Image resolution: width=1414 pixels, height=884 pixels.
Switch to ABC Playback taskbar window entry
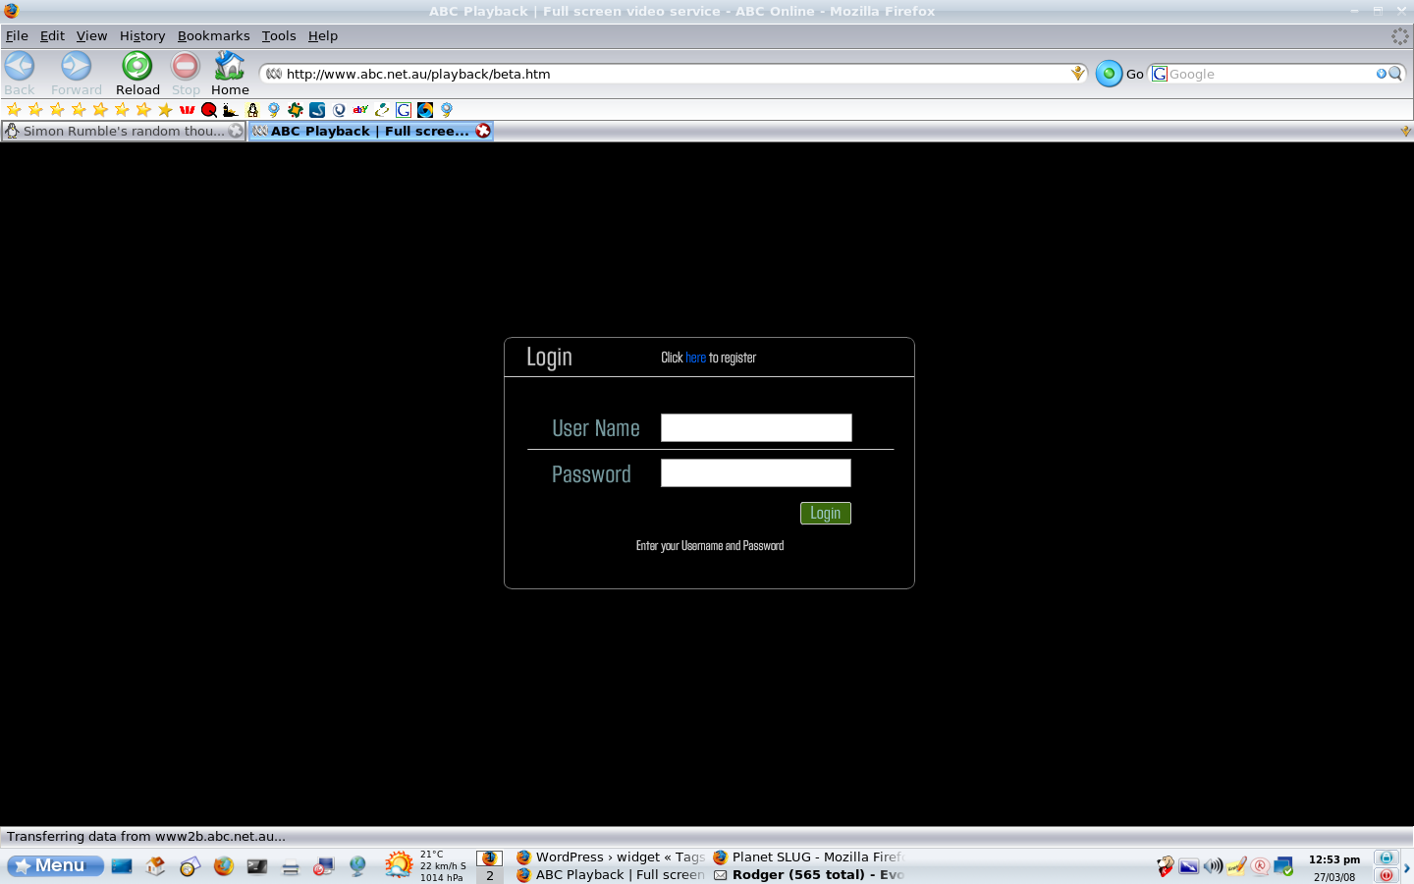click(x=610, y=875)
